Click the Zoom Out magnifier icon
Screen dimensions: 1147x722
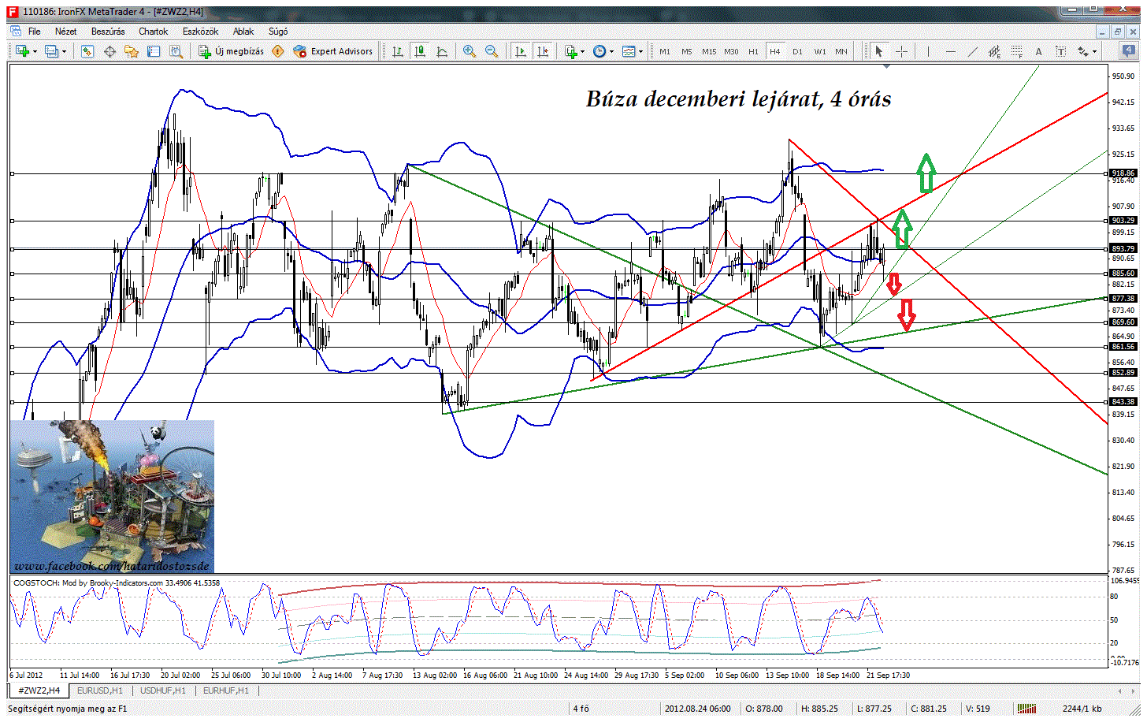coord(492,51)
